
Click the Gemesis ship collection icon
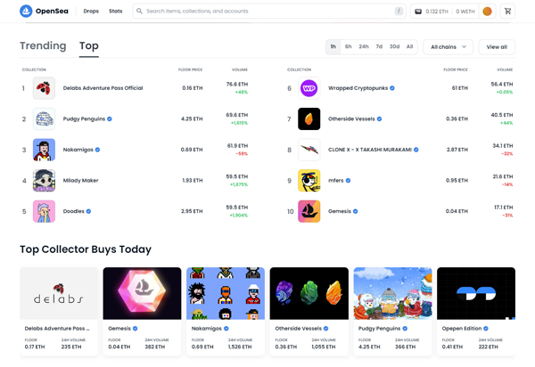click(309, 211)
